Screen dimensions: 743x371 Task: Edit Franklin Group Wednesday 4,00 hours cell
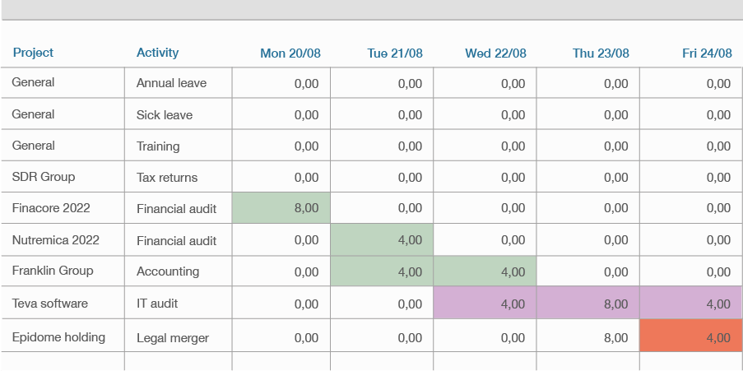coord(485,271)
